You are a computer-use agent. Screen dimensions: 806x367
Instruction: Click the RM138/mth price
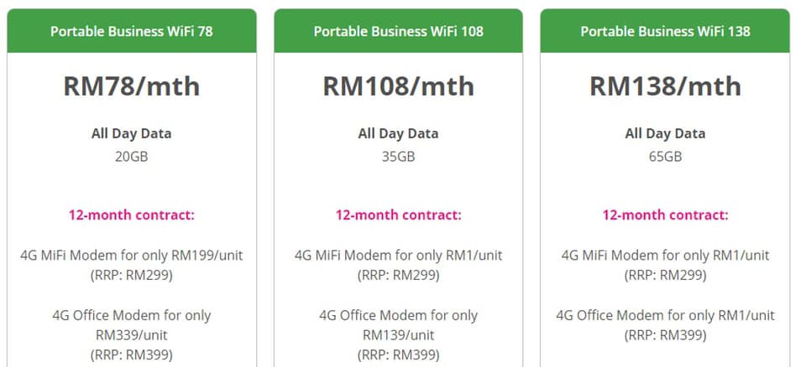665,85
